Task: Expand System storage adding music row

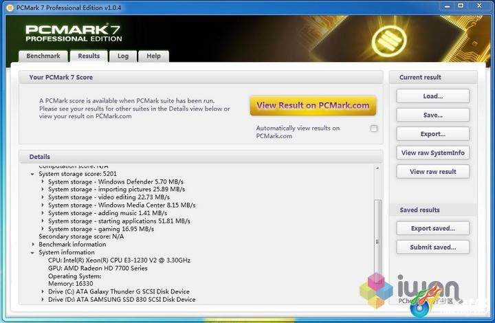Action: coord(43,213)
